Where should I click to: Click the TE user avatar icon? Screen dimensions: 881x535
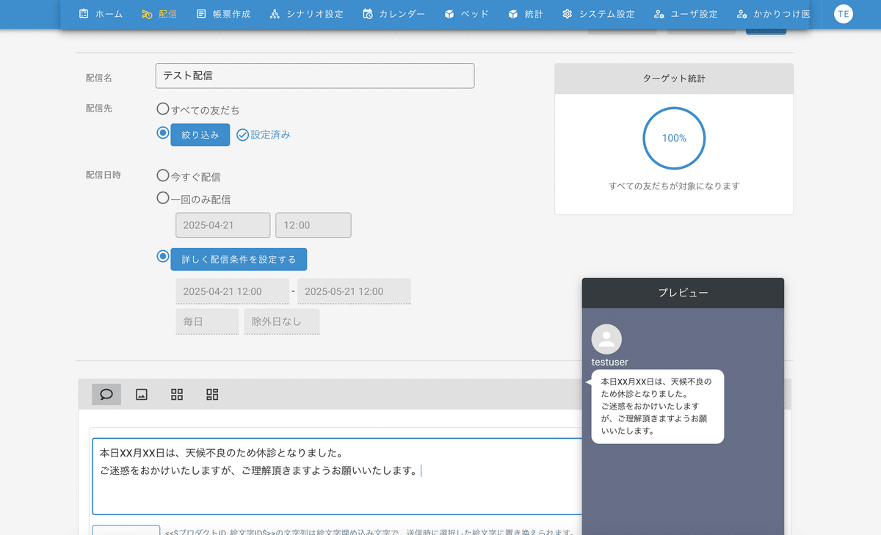pyautogui.click(x=844, y=14)
